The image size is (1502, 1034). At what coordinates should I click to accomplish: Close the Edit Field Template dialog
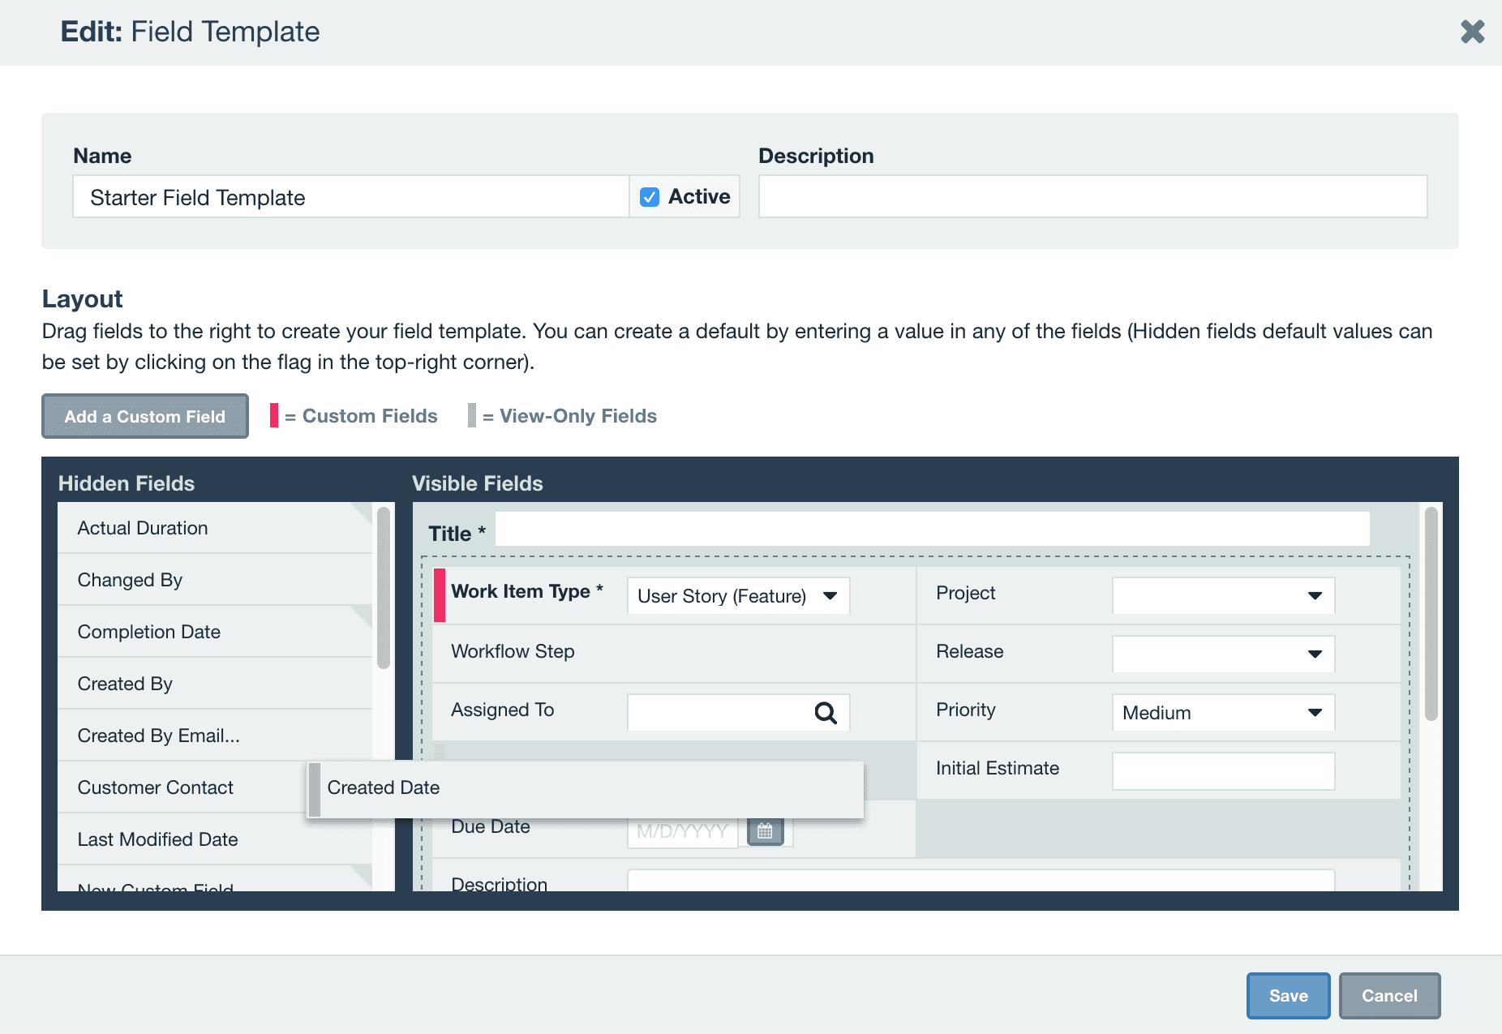(1472, 32)
